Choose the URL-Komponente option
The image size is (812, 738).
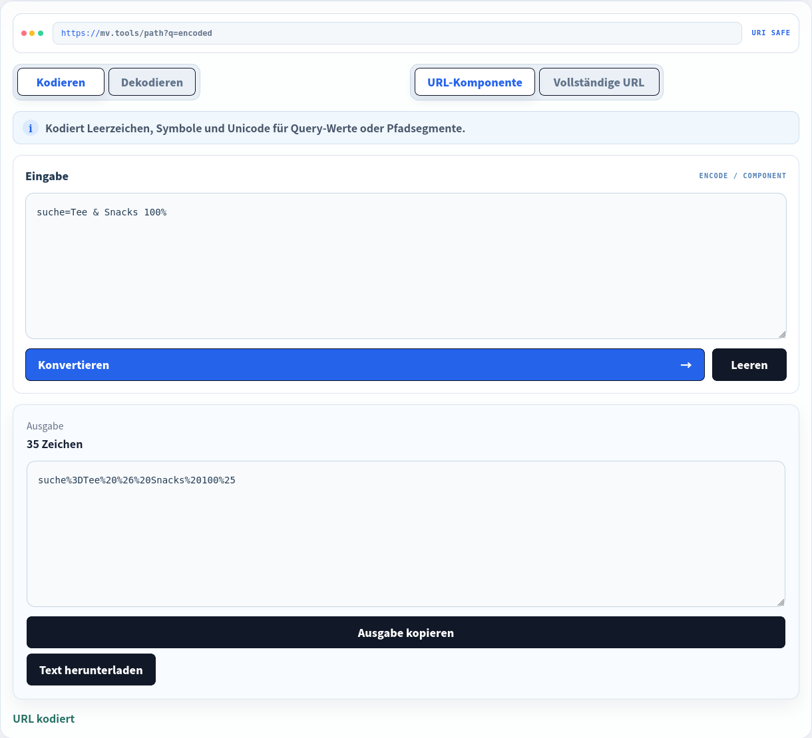tap(475, 82)
